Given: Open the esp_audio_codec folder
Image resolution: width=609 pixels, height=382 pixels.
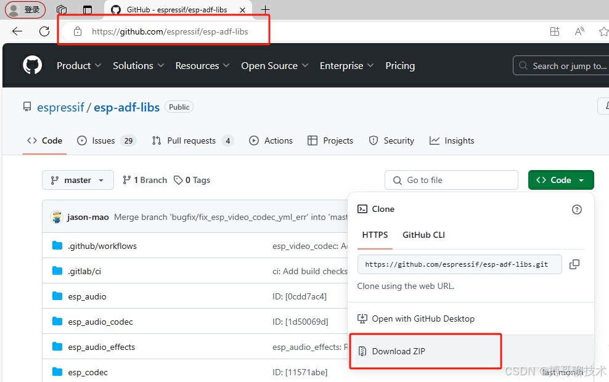Looking at the screenshot, I should tap(100, 322).
